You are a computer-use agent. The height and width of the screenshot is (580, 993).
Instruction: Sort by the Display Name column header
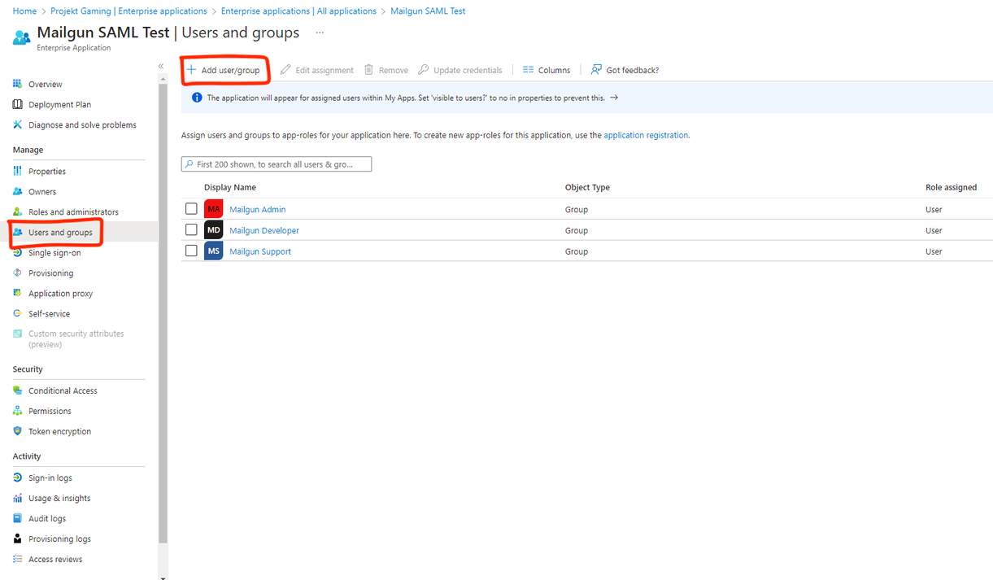(x=230, y=187)
